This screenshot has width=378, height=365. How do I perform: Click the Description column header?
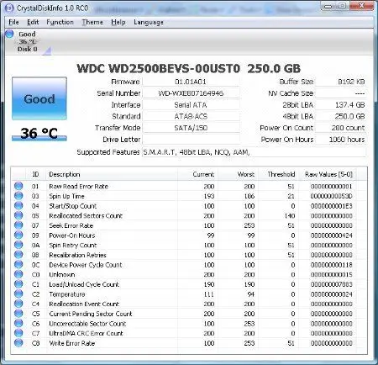tap(112, 174)
